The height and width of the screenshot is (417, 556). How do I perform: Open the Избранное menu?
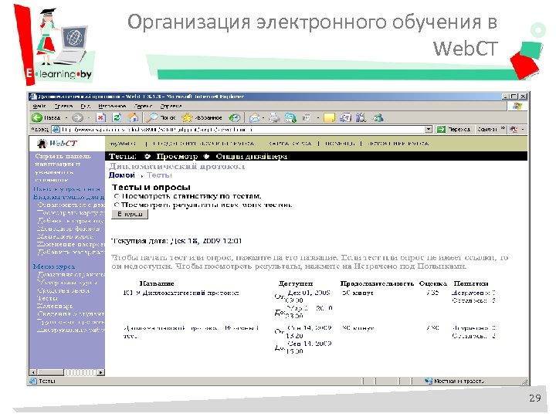pyautogui.click(x=112, y=106)
